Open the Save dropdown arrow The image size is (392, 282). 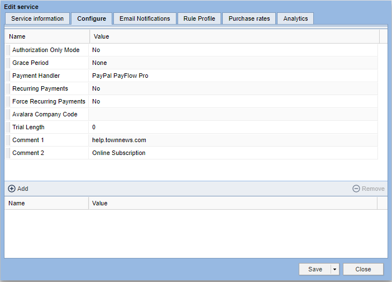[x=334, y=269]
